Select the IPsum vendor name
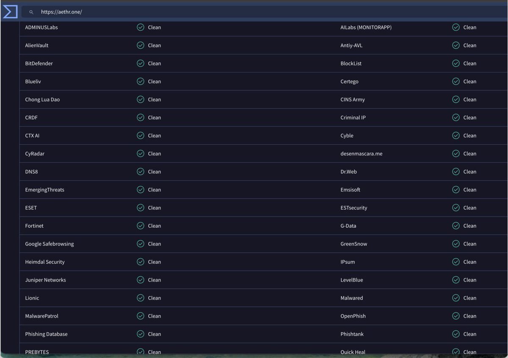508x358 pixels. click(348, 262)
